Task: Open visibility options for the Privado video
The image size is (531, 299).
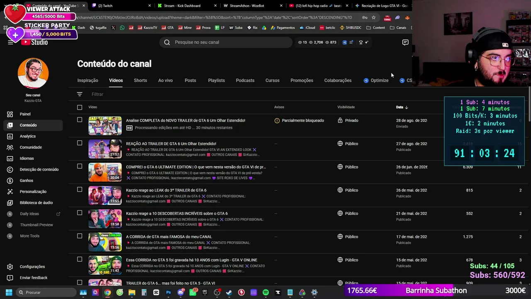Action: click(348, 120)
